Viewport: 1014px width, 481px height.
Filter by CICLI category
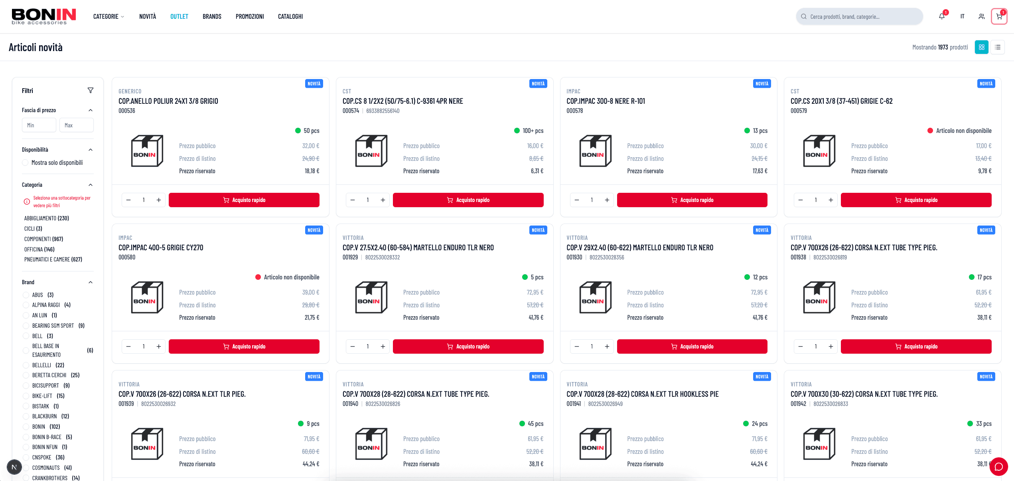[x=33, y=229]
